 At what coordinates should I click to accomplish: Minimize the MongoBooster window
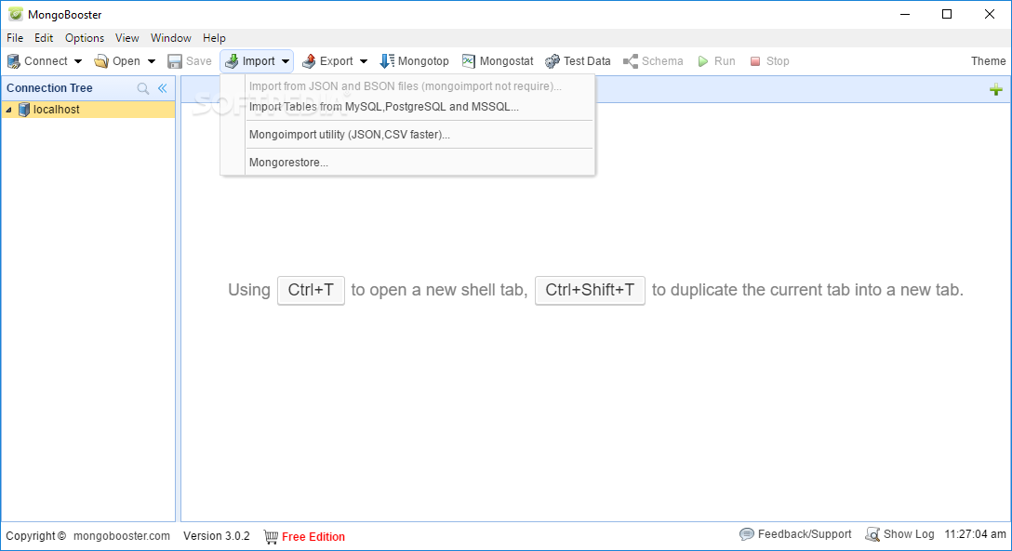905,14
